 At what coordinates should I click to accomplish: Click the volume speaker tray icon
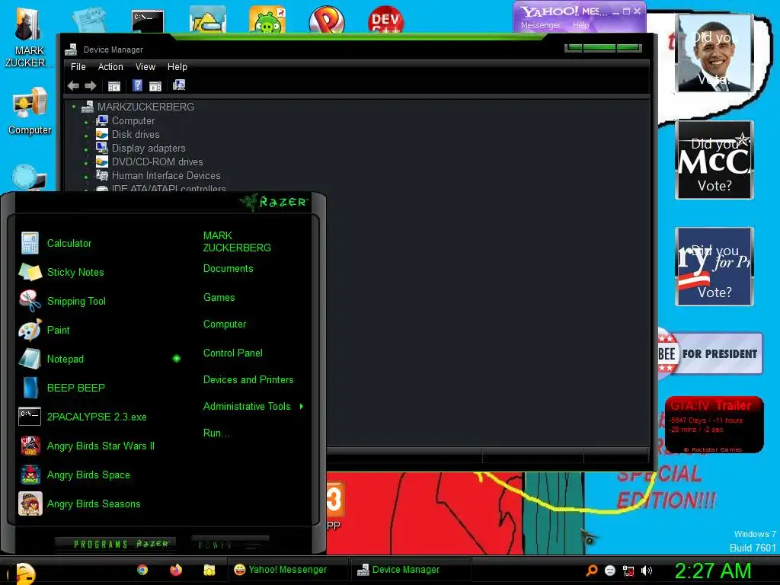click(646, 571)
